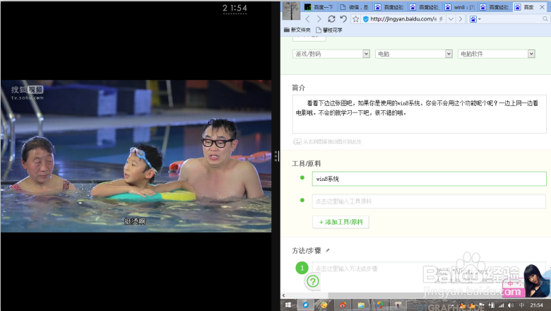Switch to the win8 tab
Viewport: 551px width, 311px height.
pos(460,7)
